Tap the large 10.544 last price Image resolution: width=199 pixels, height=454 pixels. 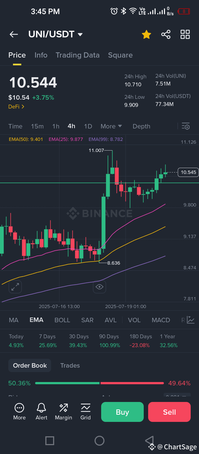point(33,82)
